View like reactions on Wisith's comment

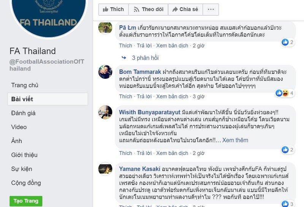[x=288, y=150]
